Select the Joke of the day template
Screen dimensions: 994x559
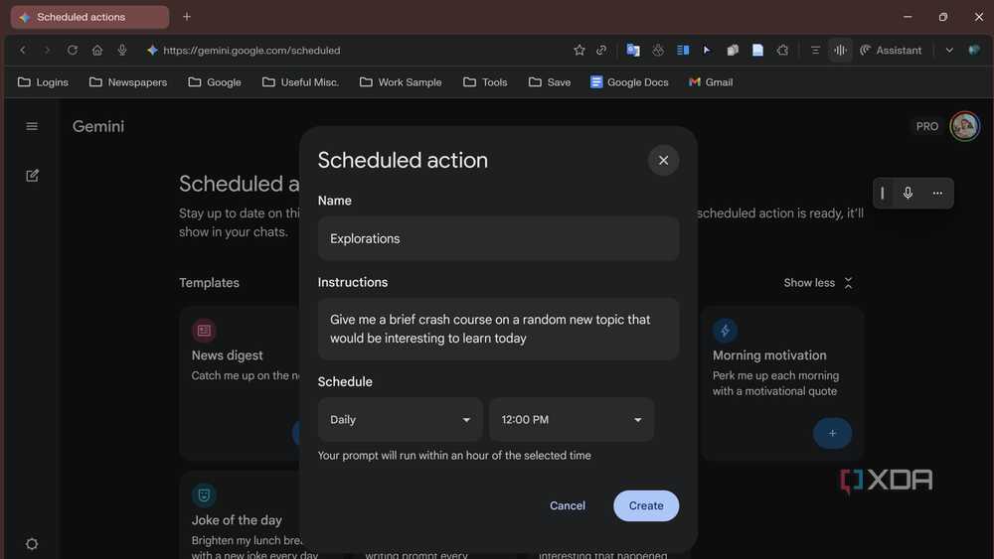click(x=240, y=516)
